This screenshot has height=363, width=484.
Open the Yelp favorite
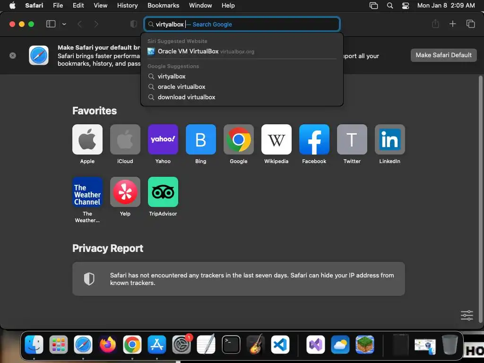(125, 192)
